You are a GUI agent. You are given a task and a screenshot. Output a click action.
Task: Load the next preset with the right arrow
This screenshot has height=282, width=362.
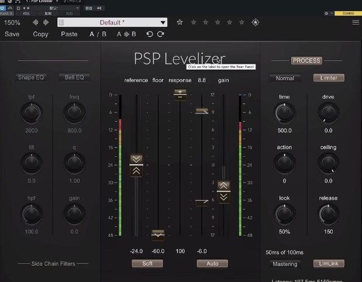pos(46,22)
